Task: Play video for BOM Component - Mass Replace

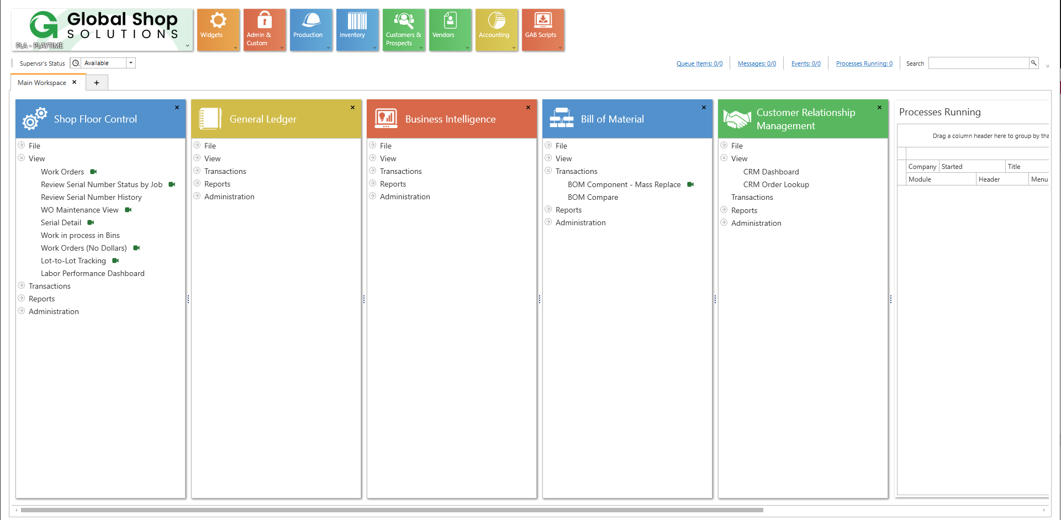Action: pos(690,184)
